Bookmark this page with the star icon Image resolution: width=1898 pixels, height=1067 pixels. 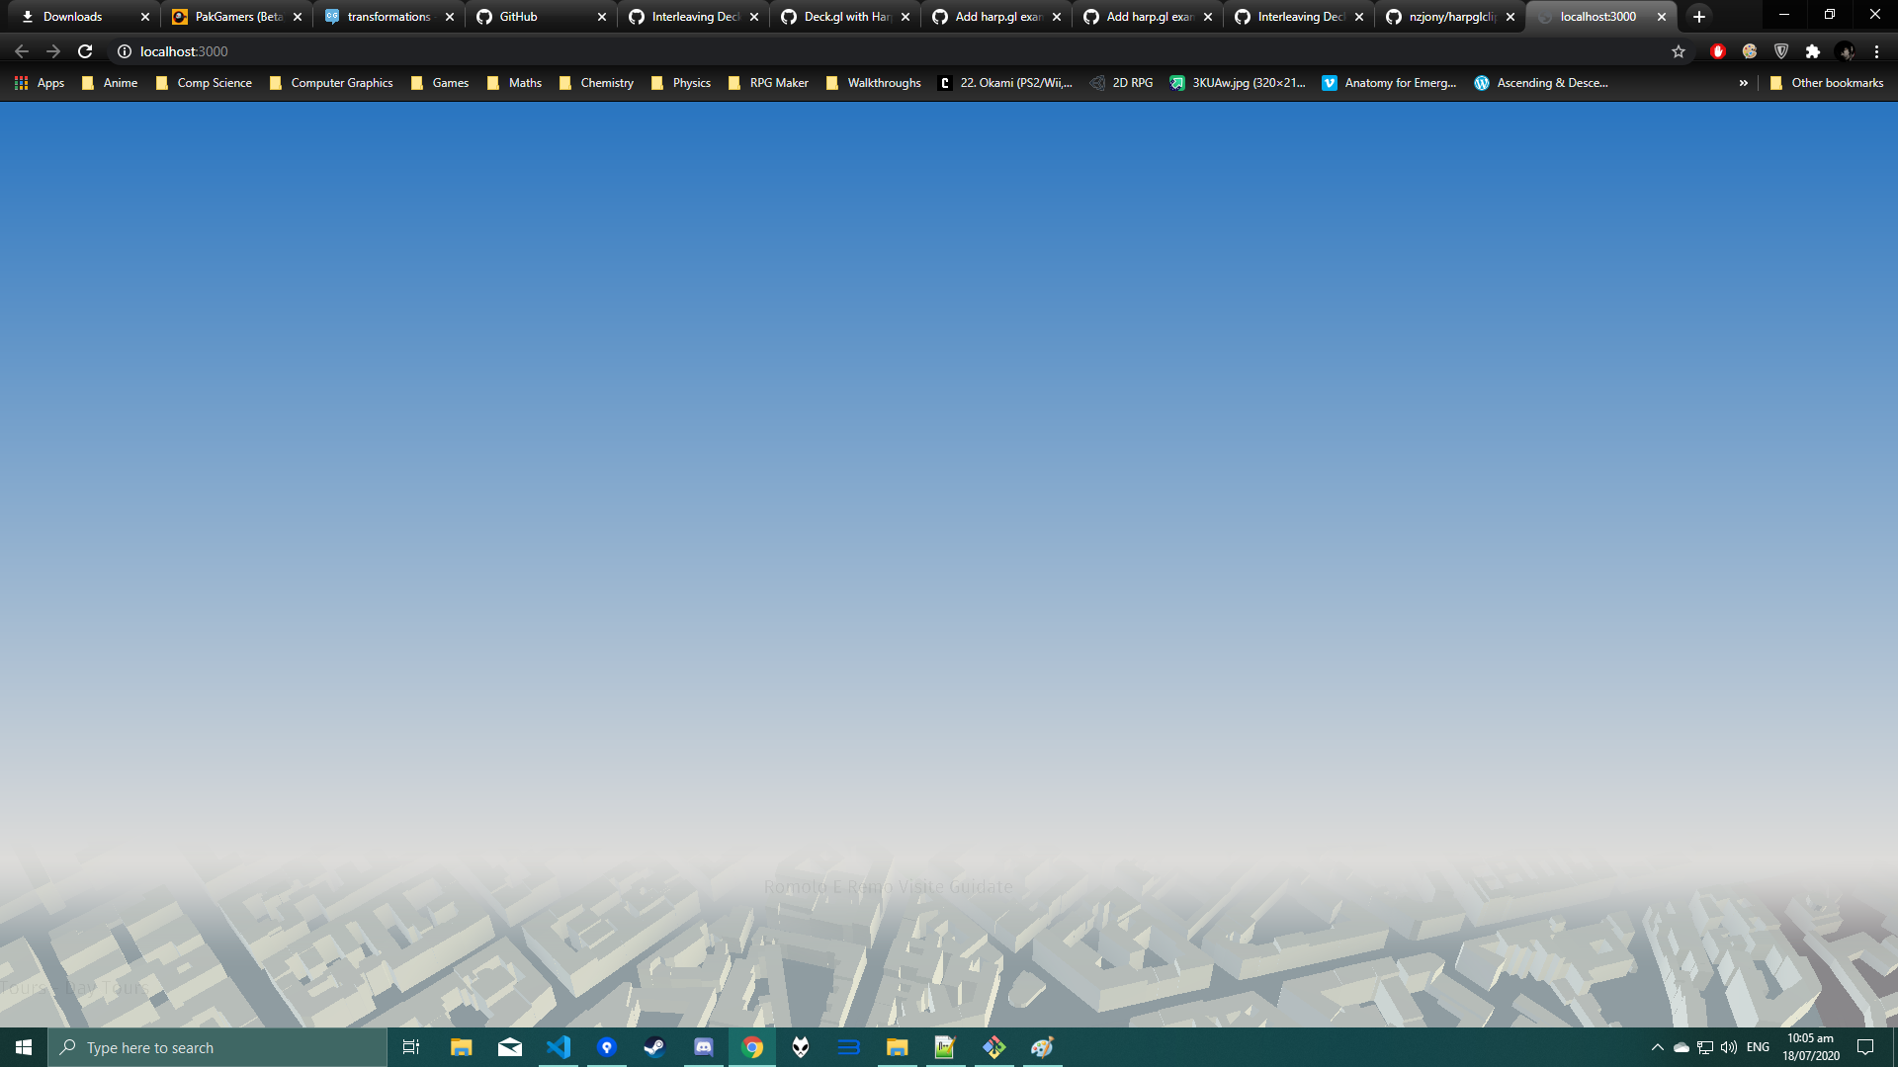pyautogui.click(x=1679, y=51)
